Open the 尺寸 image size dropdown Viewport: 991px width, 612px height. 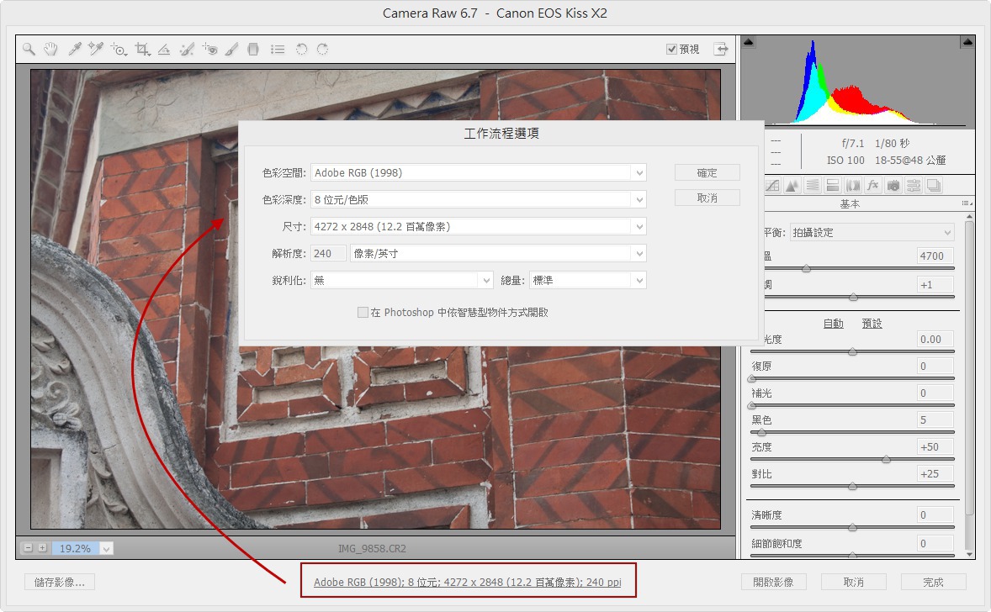[479, 226]
